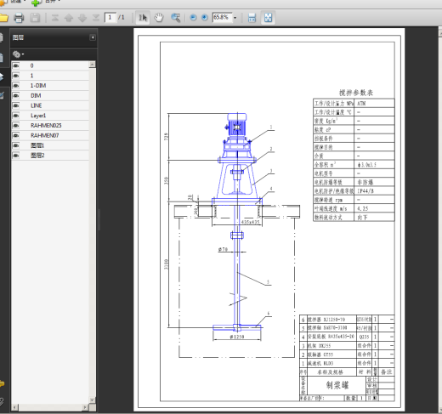442x414 pixels.
Task: Click the Fit Page full-screen icon
Action: 268,18
